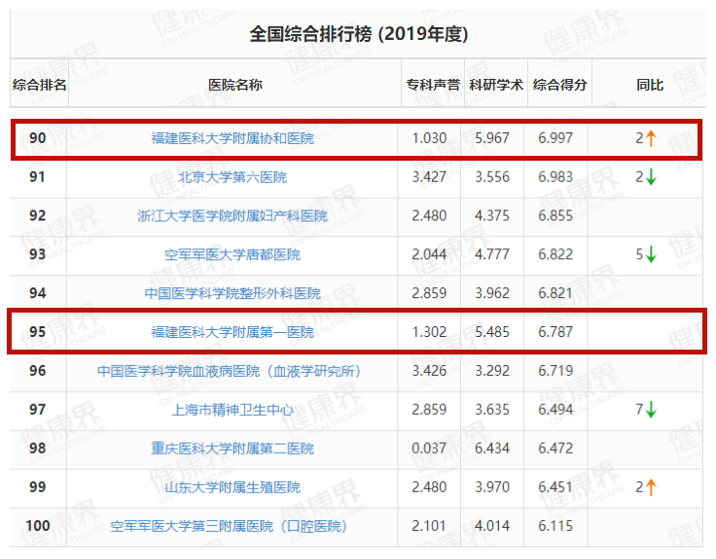The height and width of the screenshot is (559, 716).
Task: Open 空军军医大学唐都医院 link
Action: [x=233, y=254]
